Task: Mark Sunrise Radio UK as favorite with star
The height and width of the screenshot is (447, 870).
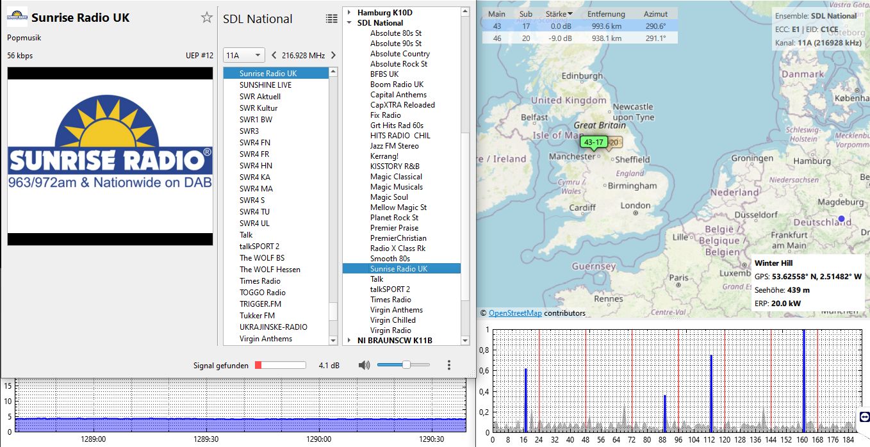Action: click(206, 18)
